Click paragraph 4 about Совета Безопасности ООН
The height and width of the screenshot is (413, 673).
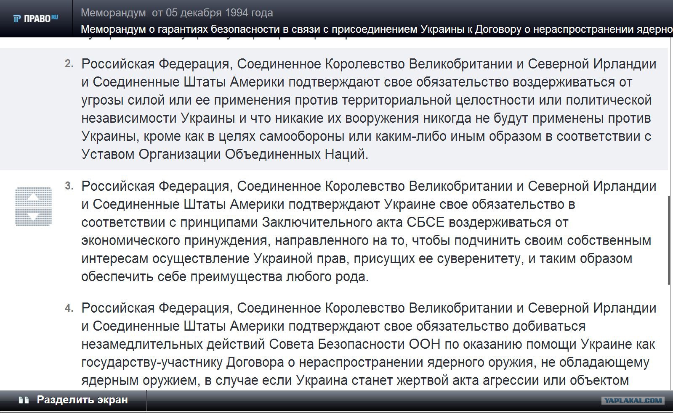pyautogui.click(x=369, y=345)
